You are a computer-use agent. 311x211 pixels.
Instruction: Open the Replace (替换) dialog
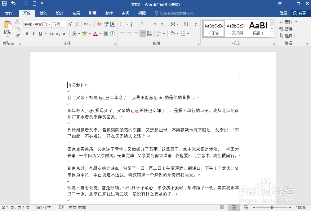coord(286,29)
